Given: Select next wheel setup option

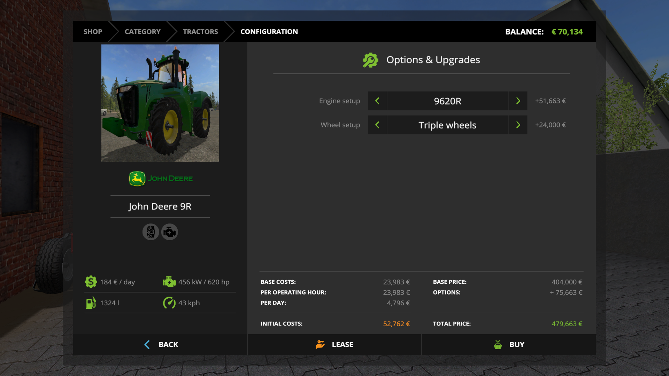Looking at the screenshot, I should click(x=518, y=125).
